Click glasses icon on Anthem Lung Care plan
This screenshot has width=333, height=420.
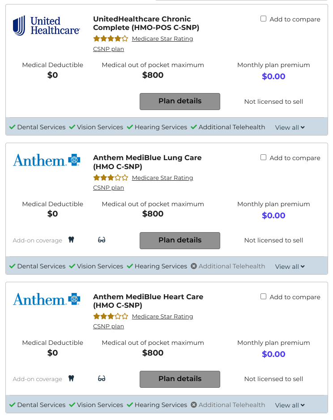(102, 240)
